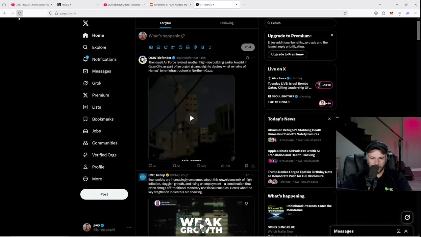Add media image icon in composer
Image resolution: width=421 pixels, height=237 pixels.
(x=151, y=47)
